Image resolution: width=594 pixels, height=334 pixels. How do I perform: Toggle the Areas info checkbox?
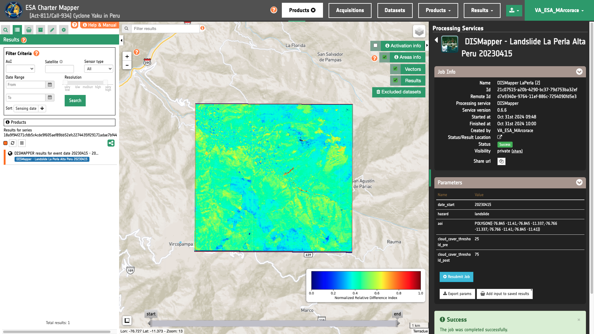[x=384, y=57]
